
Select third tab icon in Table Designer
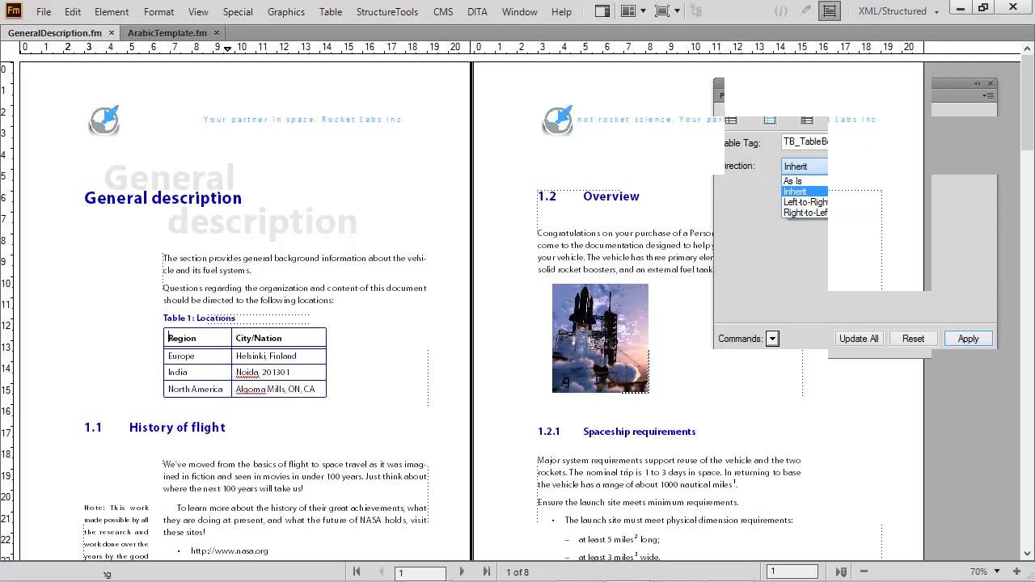click(x=806, y=120)
